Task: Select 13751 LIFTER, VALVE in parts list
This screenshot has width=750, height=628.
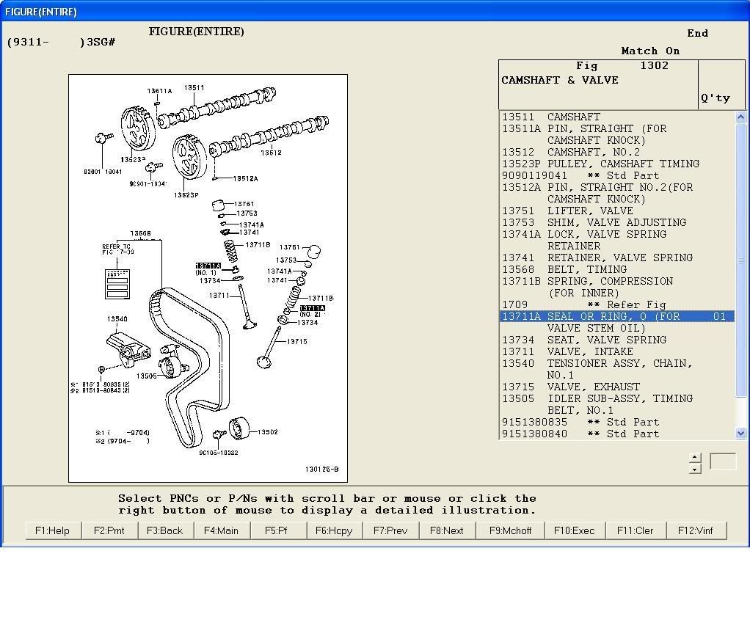Action: click(x=567, y=211)
